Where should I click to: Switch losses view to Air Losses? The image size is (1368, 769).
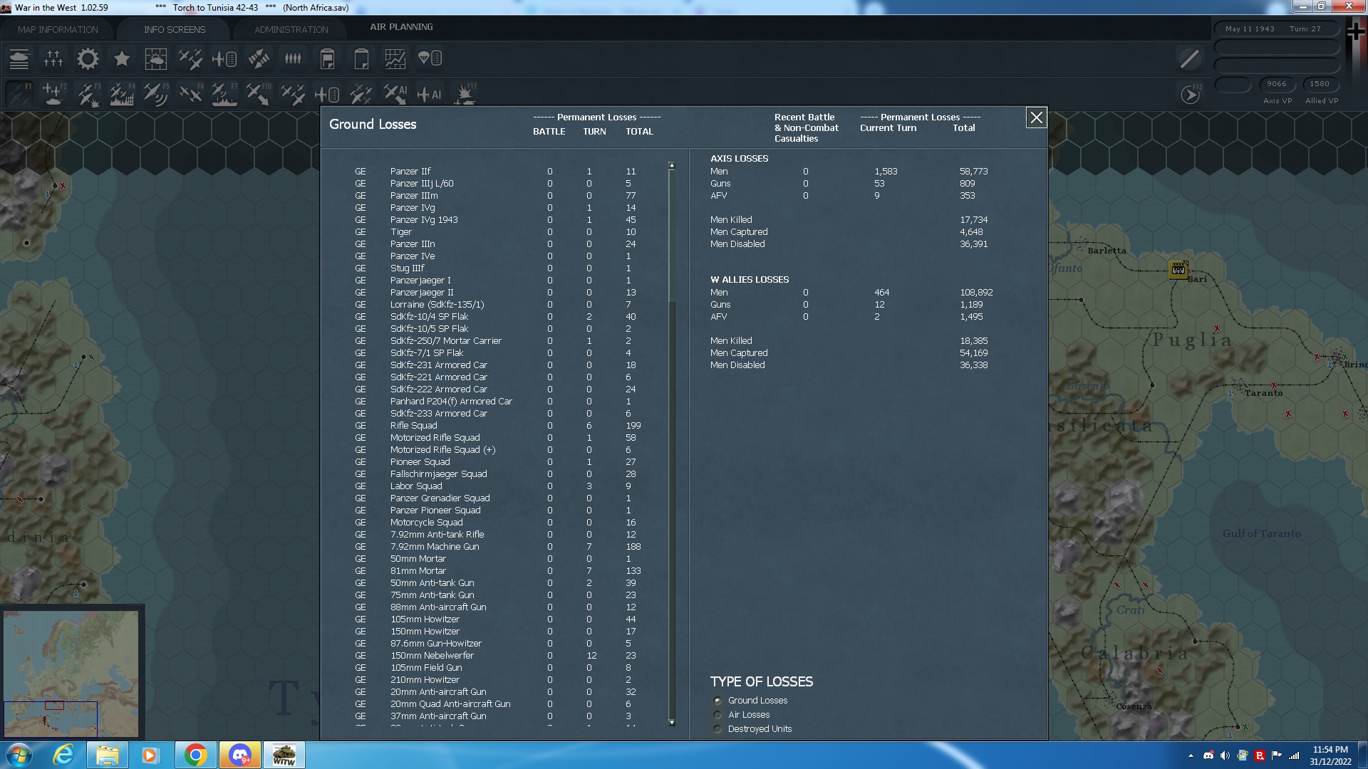tap(717, 715)
